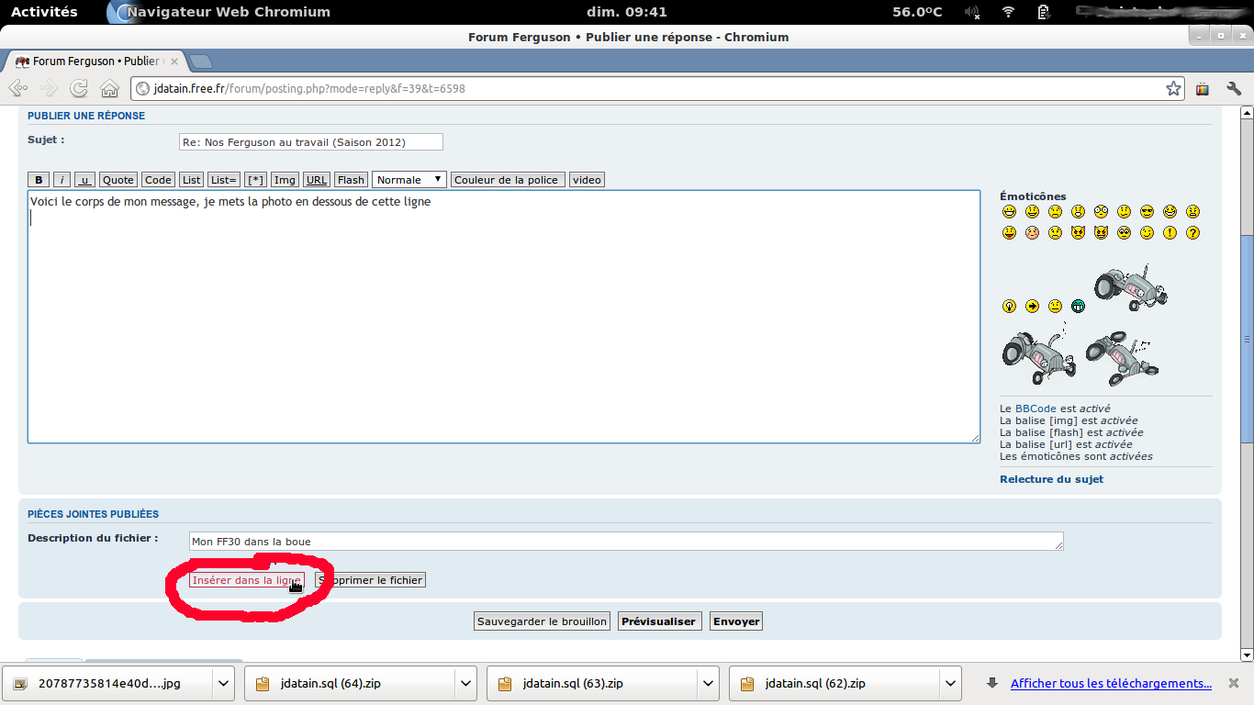The height and width of the screenshot is (705, 1254).
Task: Click the Envoyer submit button
Action: click(x=736, y=621)
